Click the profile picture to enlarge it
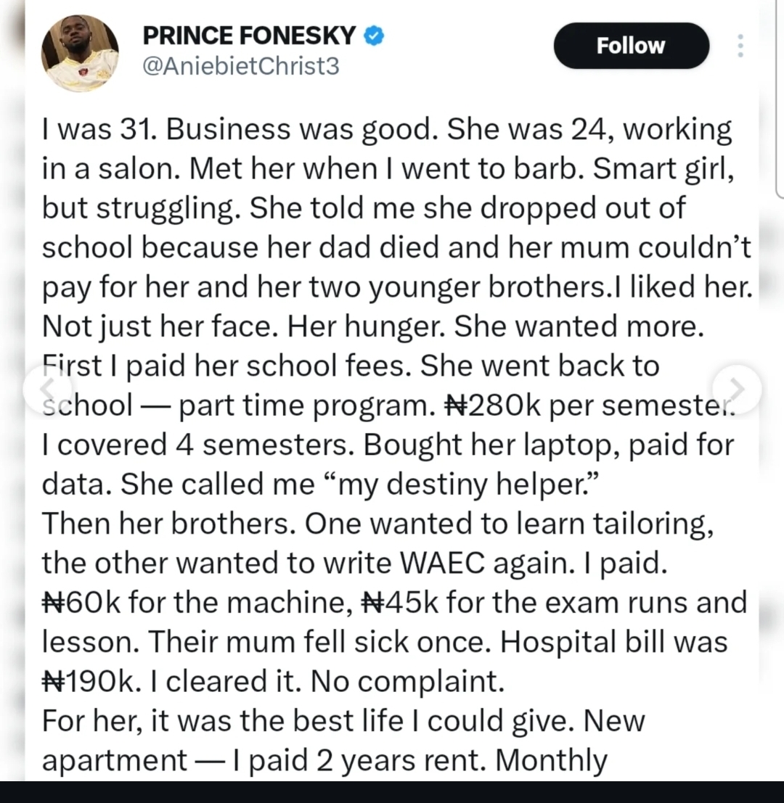This screenshot has height=803, width=784. coord(80,47)
